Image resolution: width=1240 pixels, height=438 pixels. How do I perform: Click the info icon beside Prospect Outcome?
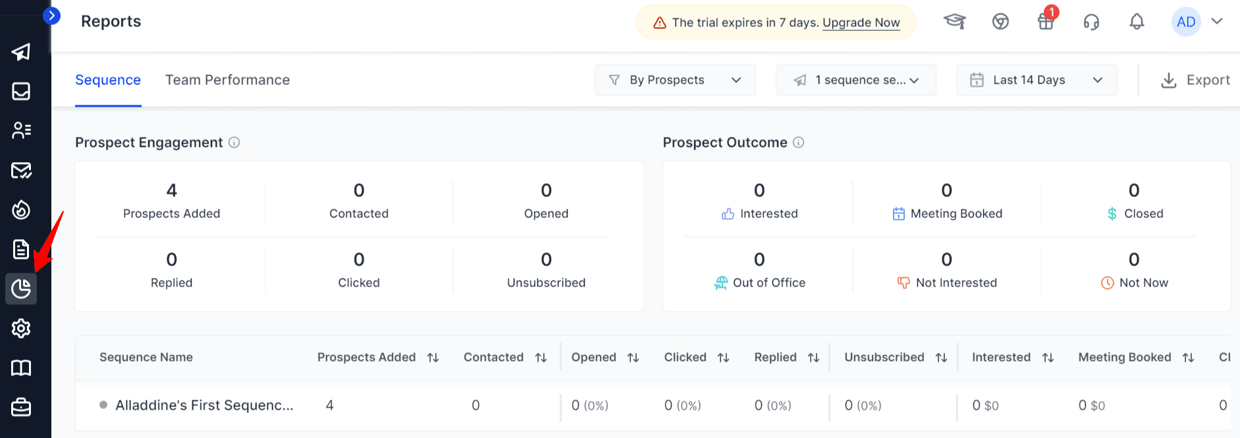tap(798, 142)
